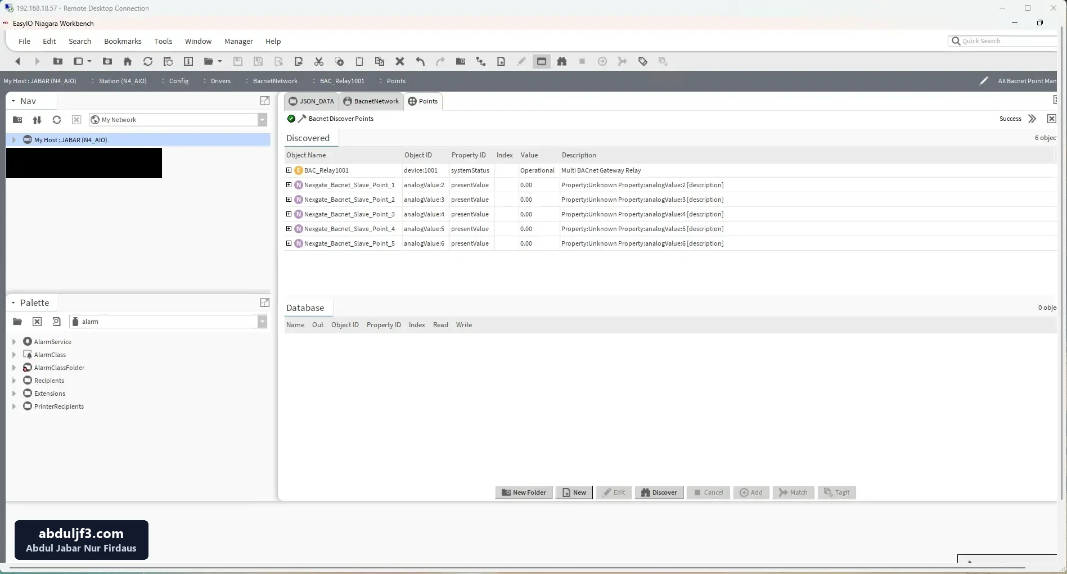Viewport: 1067px width, 574px height.
Task: Switch to the BacnetNetwork tab
Action: point(371,101)
